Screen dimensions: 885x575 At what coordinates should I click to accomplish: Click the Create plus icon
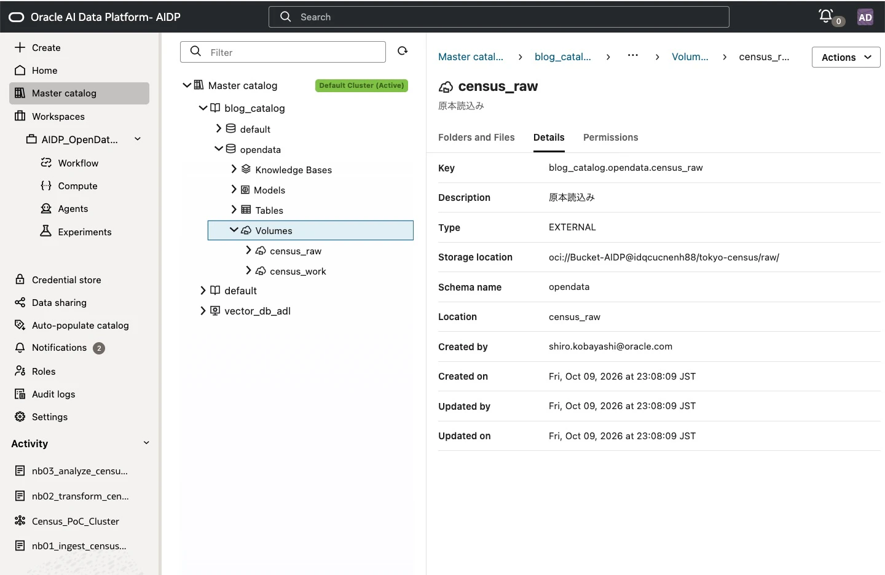[20, 47]
